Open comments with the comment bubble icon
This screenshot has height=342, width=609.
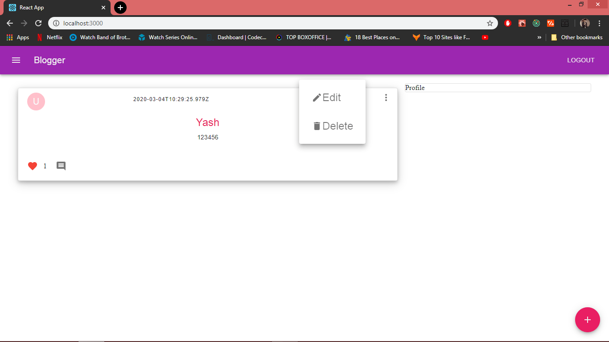click(61, 165)
